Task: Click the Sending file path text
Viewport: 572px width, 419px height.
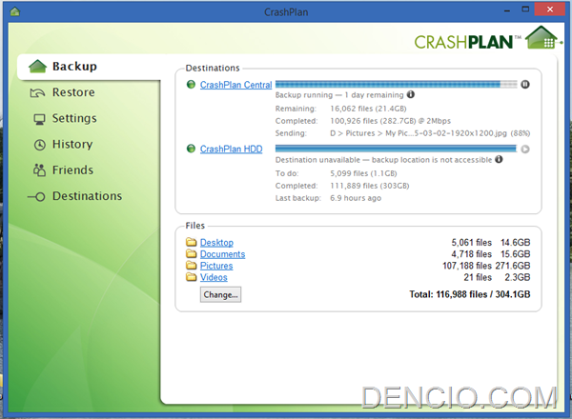Action: pos(430,133)
